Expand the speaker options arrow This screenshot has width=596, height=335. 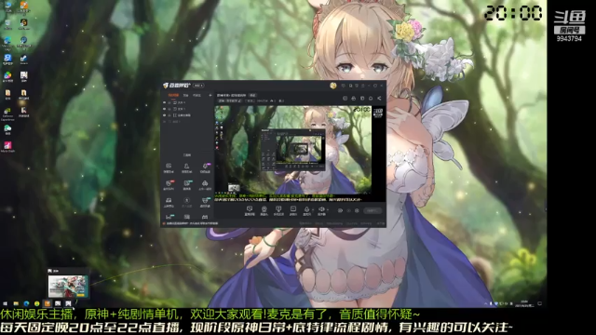328,209
